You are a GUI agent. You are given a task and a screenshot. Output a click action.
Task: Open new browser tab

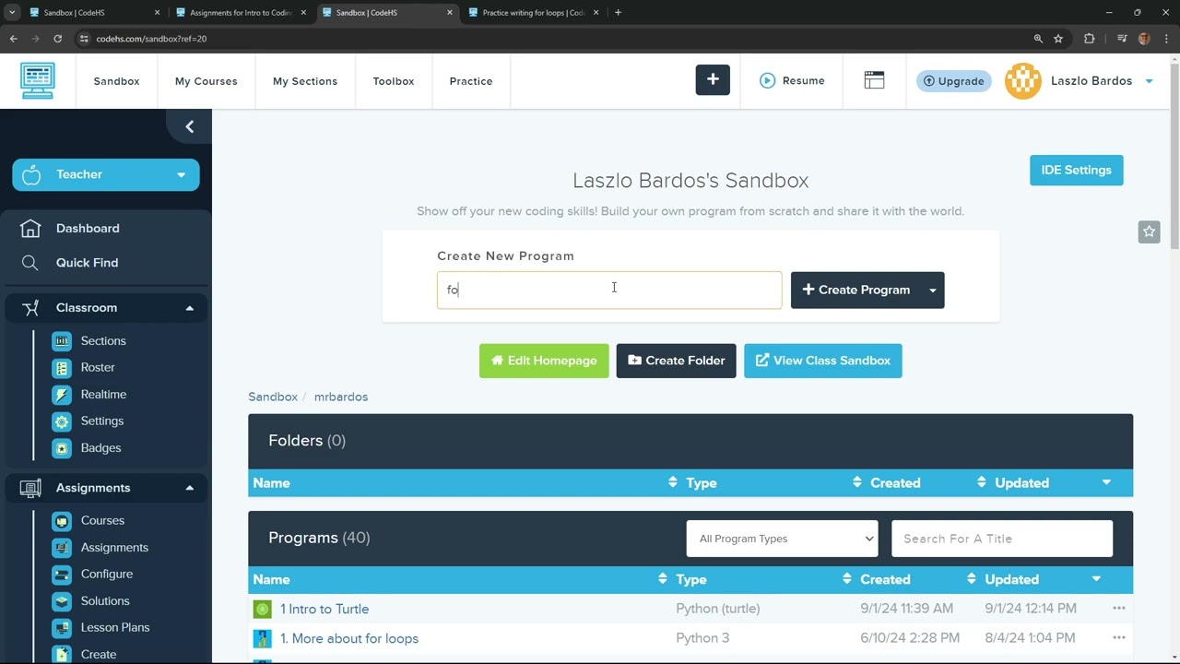point(618,13)
